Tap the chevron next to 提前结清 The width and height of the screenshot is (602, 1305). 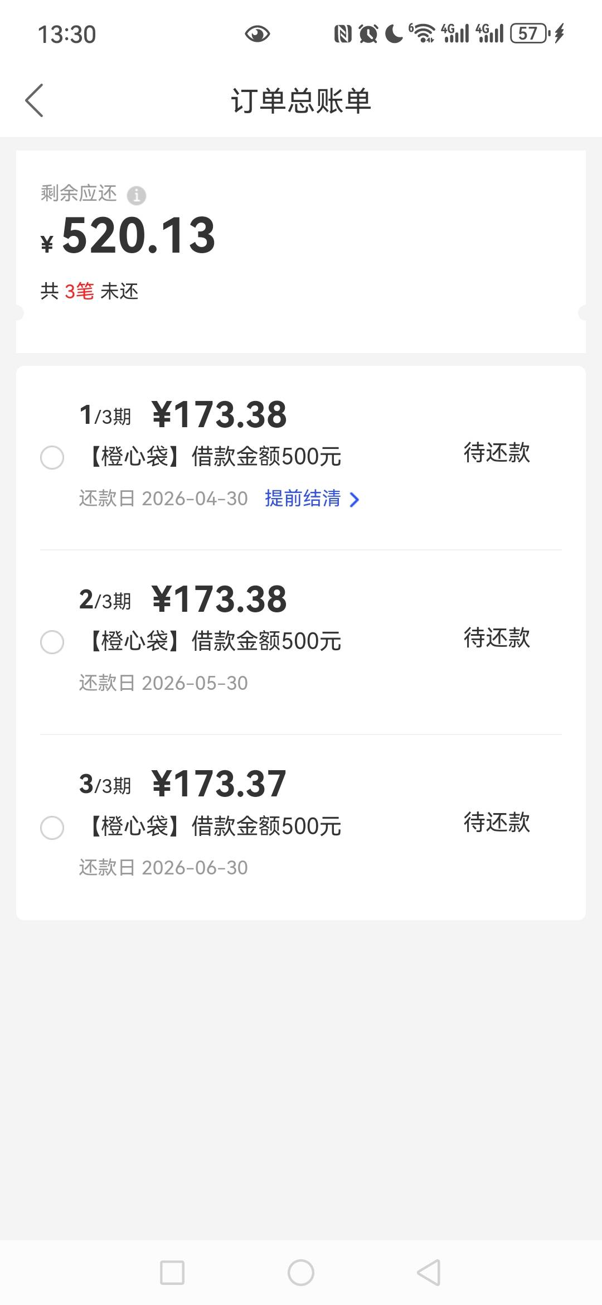(x=355, y=500)
